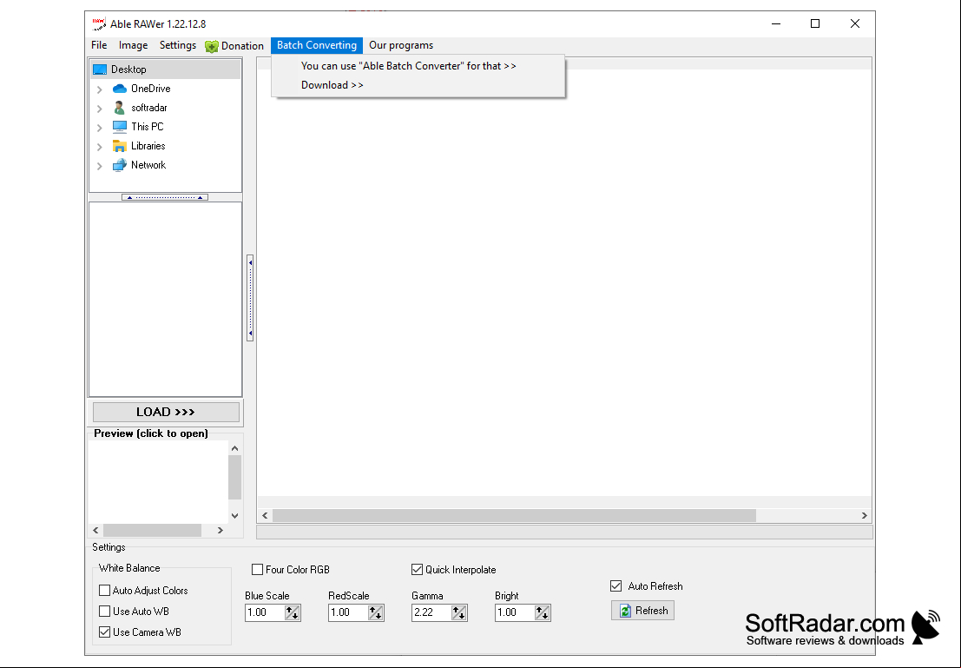Select the Libraries label in folder tree
961x668 pixels.
148,146
